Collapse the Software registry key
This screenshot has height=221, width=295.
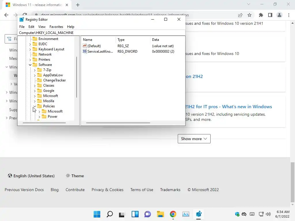coord(30,65)
